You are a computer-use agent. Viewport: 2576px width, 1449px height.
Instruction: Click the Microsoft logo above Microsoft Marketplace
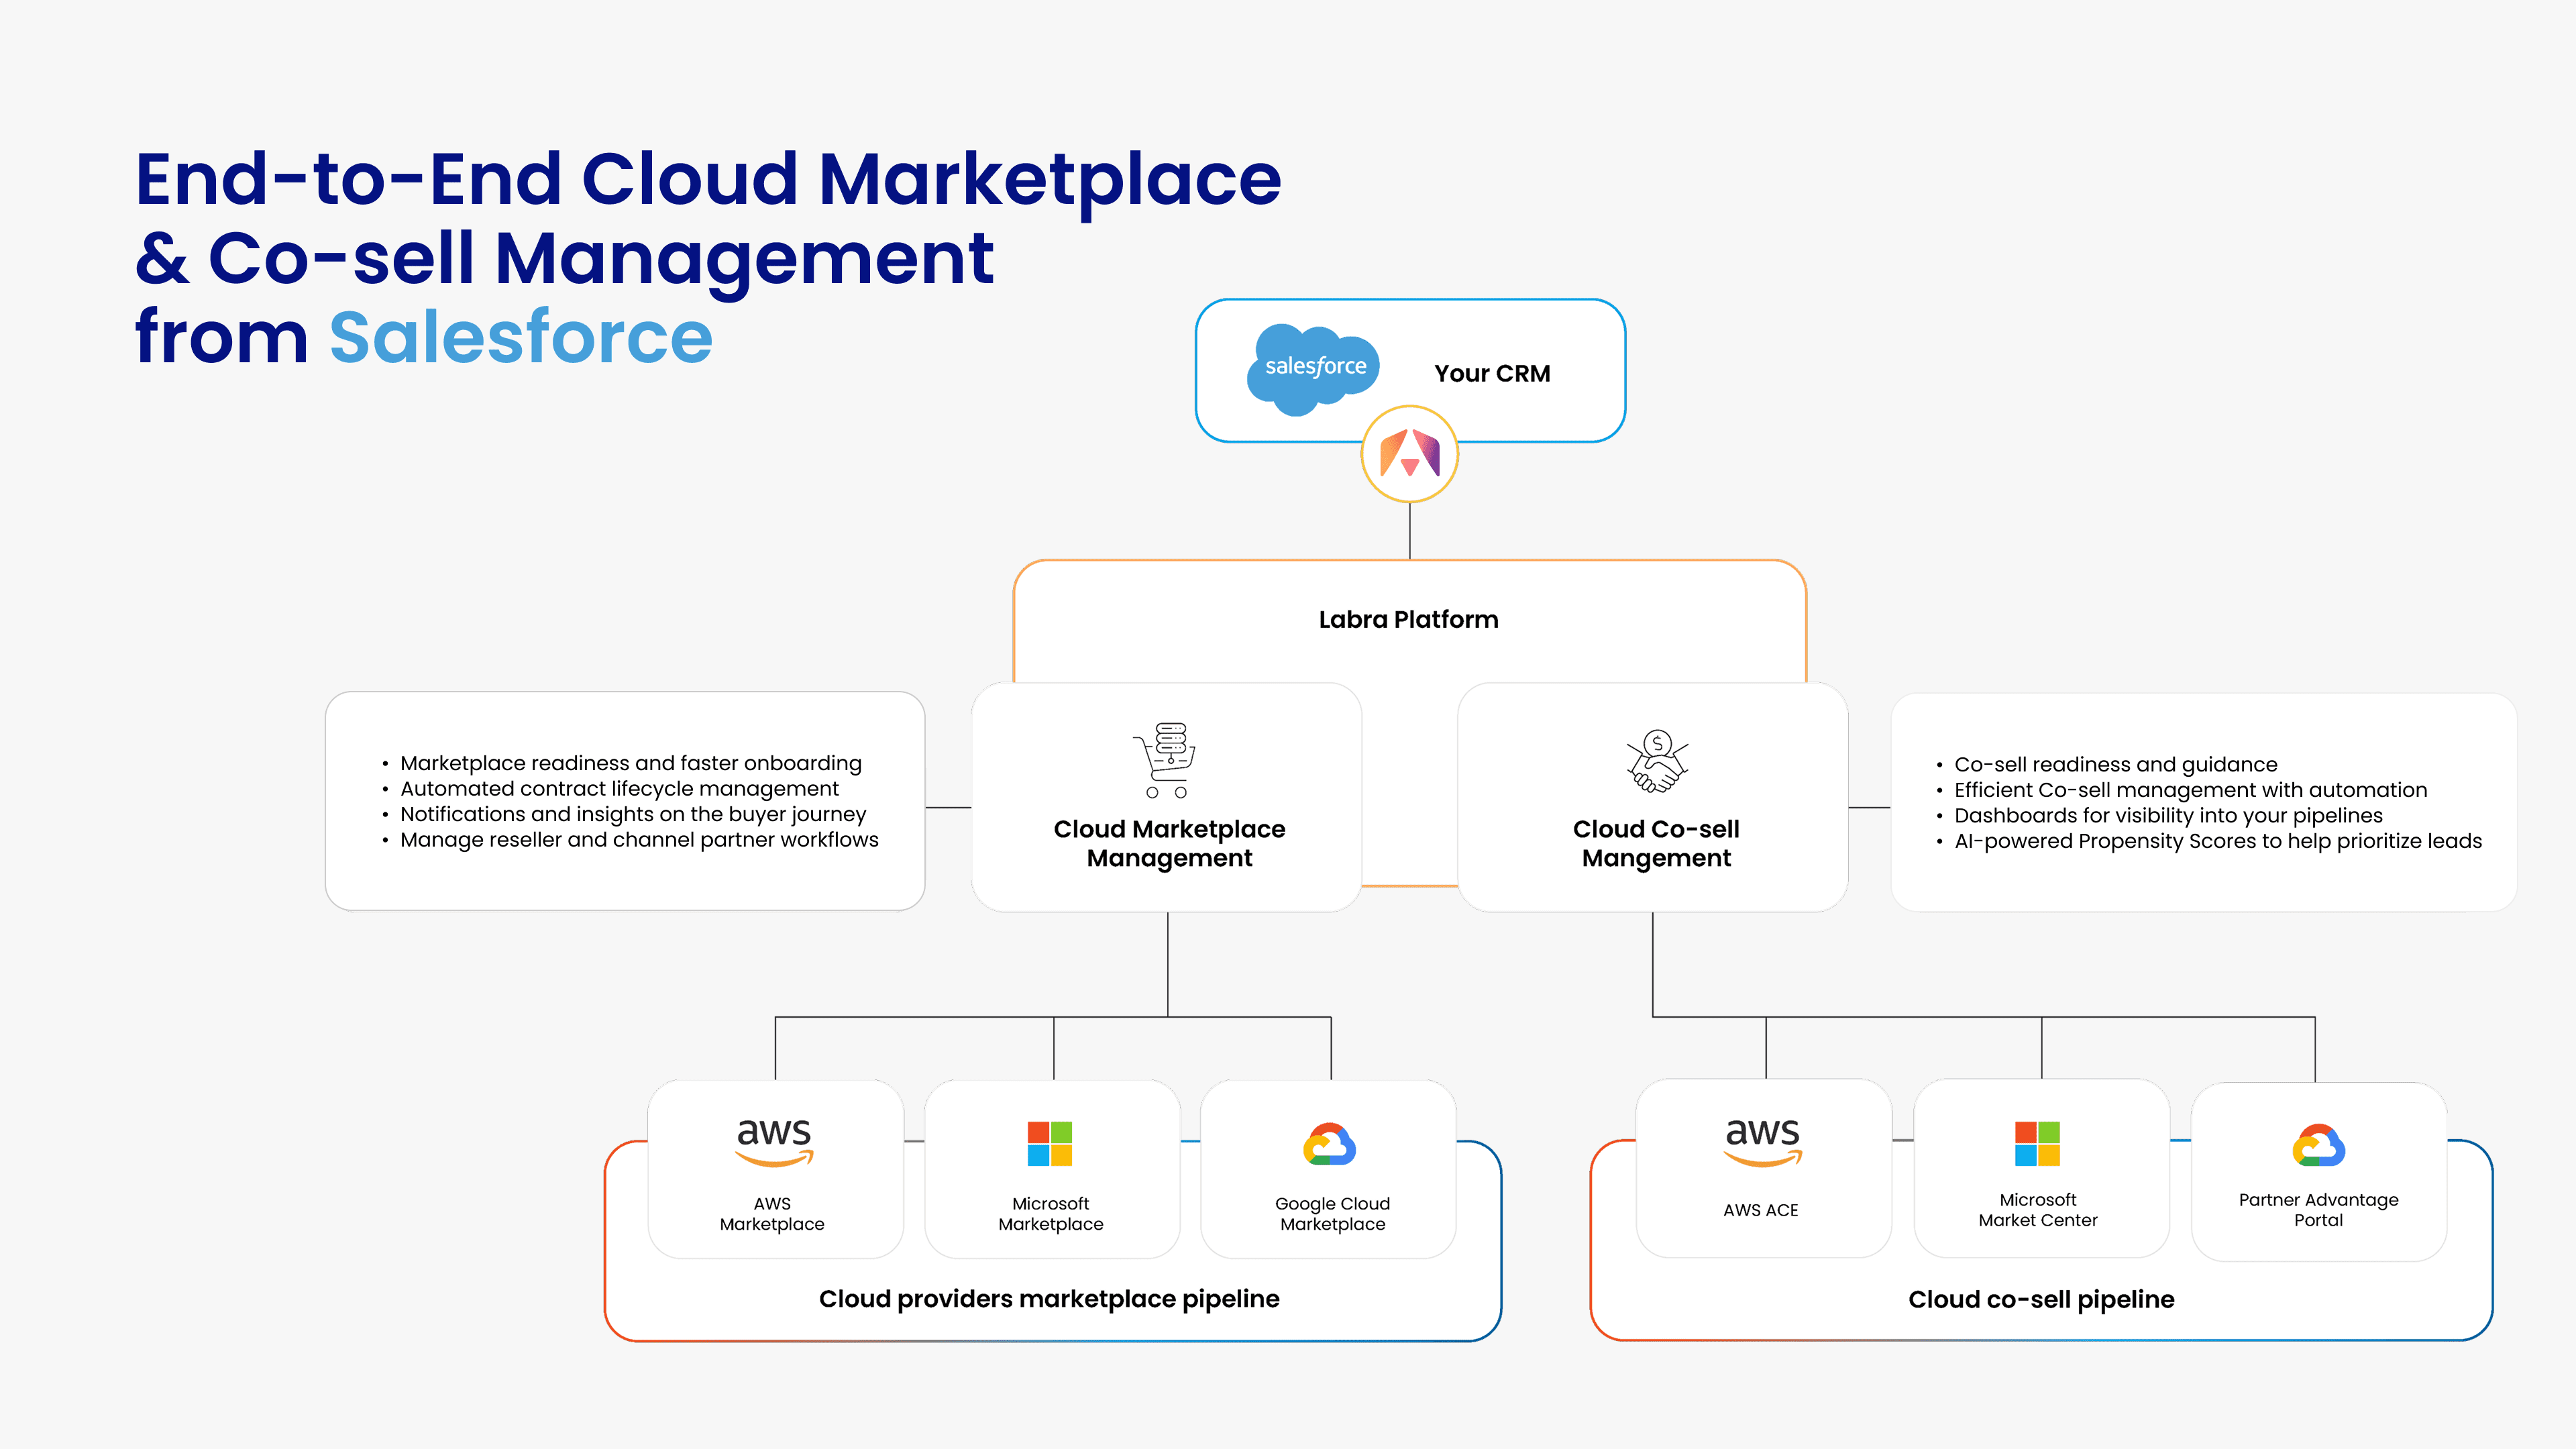[x=1050, y=1144]
